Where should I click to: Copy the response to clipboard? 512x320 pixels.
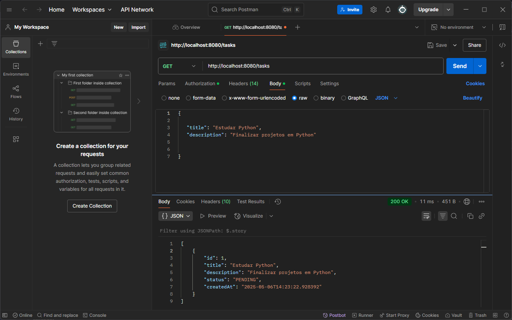click(470, 216)
